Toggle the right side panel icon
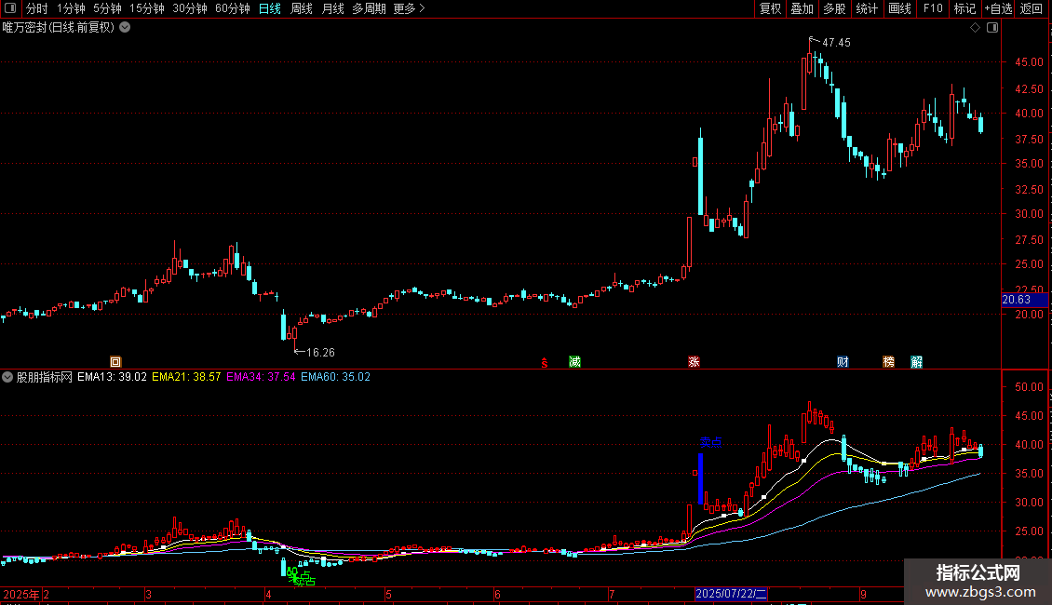The height and width of the screenshot is (605, 1052). 992,28
